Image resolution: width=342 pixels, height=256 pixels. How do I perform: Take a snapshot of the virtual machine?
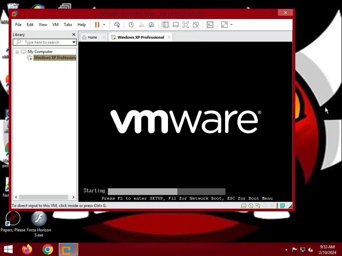click(131, 25)
